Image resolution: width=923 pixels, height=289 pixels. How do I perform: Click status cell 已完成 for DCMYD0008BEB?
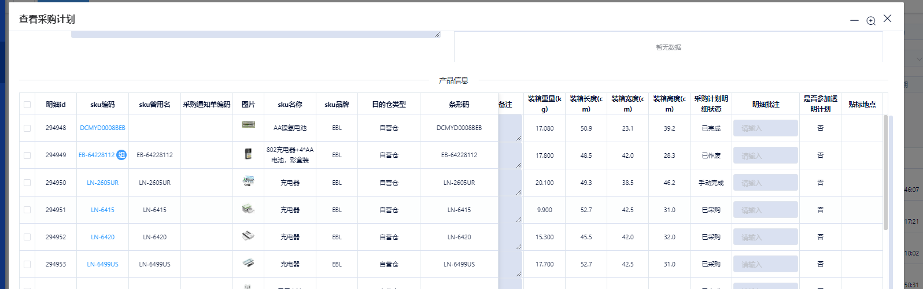(711, 128)
